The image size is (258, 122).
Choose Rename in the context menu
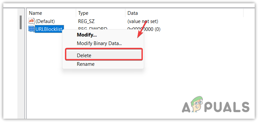pos(86,64)
